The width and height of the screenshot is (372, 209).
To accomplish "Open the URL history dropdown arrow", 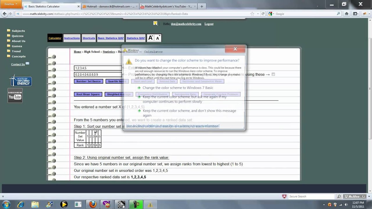I will pyautogui.click(x=258, y=14).
